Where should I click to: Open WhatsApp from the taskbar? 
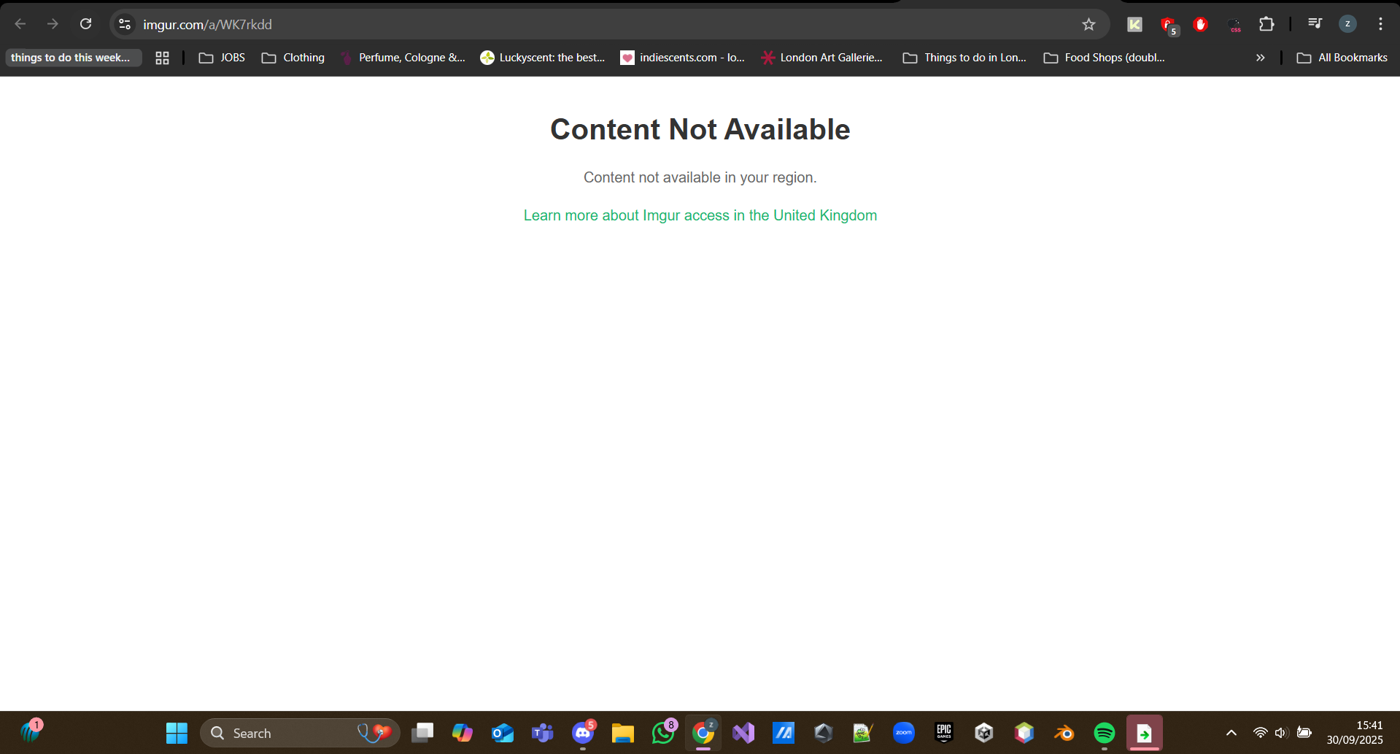coord(663,733)
